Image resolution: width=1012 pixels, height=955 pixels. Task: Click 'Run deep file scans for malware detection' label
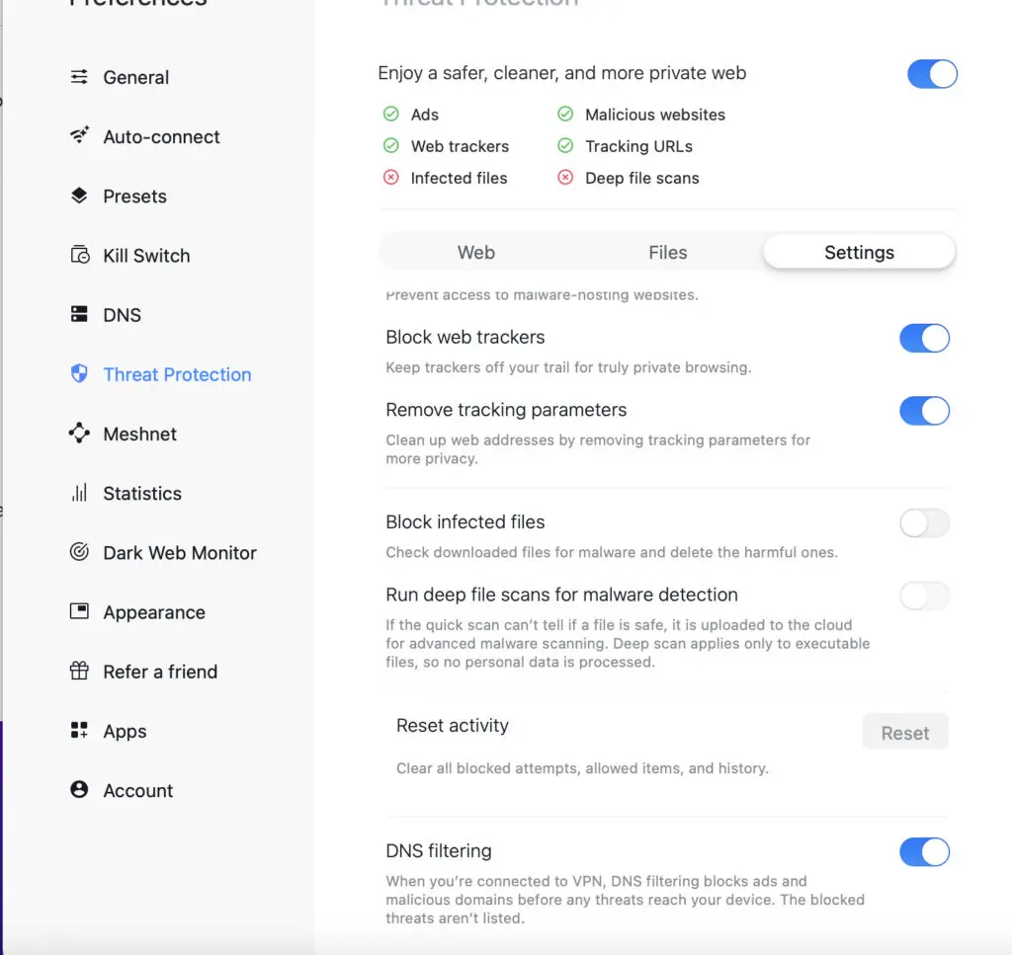(561, 595)
